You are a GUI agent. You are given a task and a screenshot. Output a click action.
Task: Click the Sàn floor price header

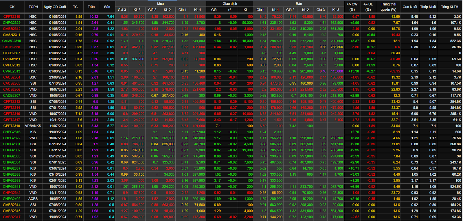coord(107,7)
